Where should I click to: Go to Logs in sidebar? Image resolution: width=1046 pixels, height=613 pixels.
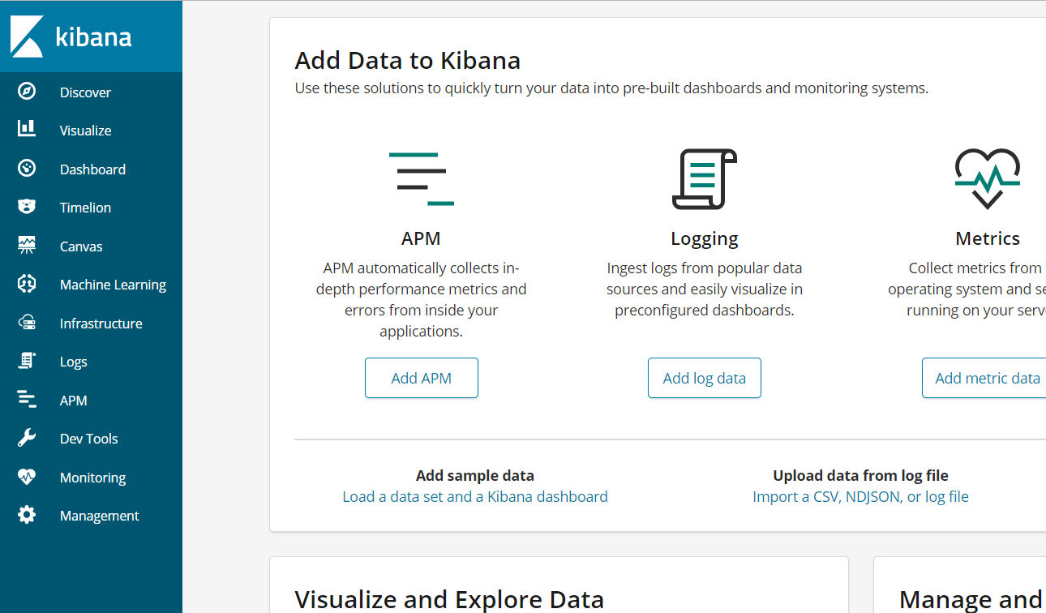(73, 362)
